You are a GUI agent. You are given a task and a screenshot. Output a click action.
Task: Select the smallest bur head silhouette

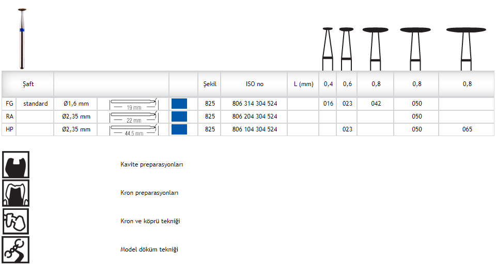327,47
